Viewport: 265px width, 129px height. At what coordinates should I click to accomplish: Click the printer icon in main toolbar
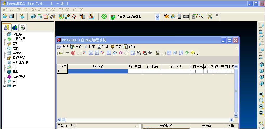(x=22, y=16)
